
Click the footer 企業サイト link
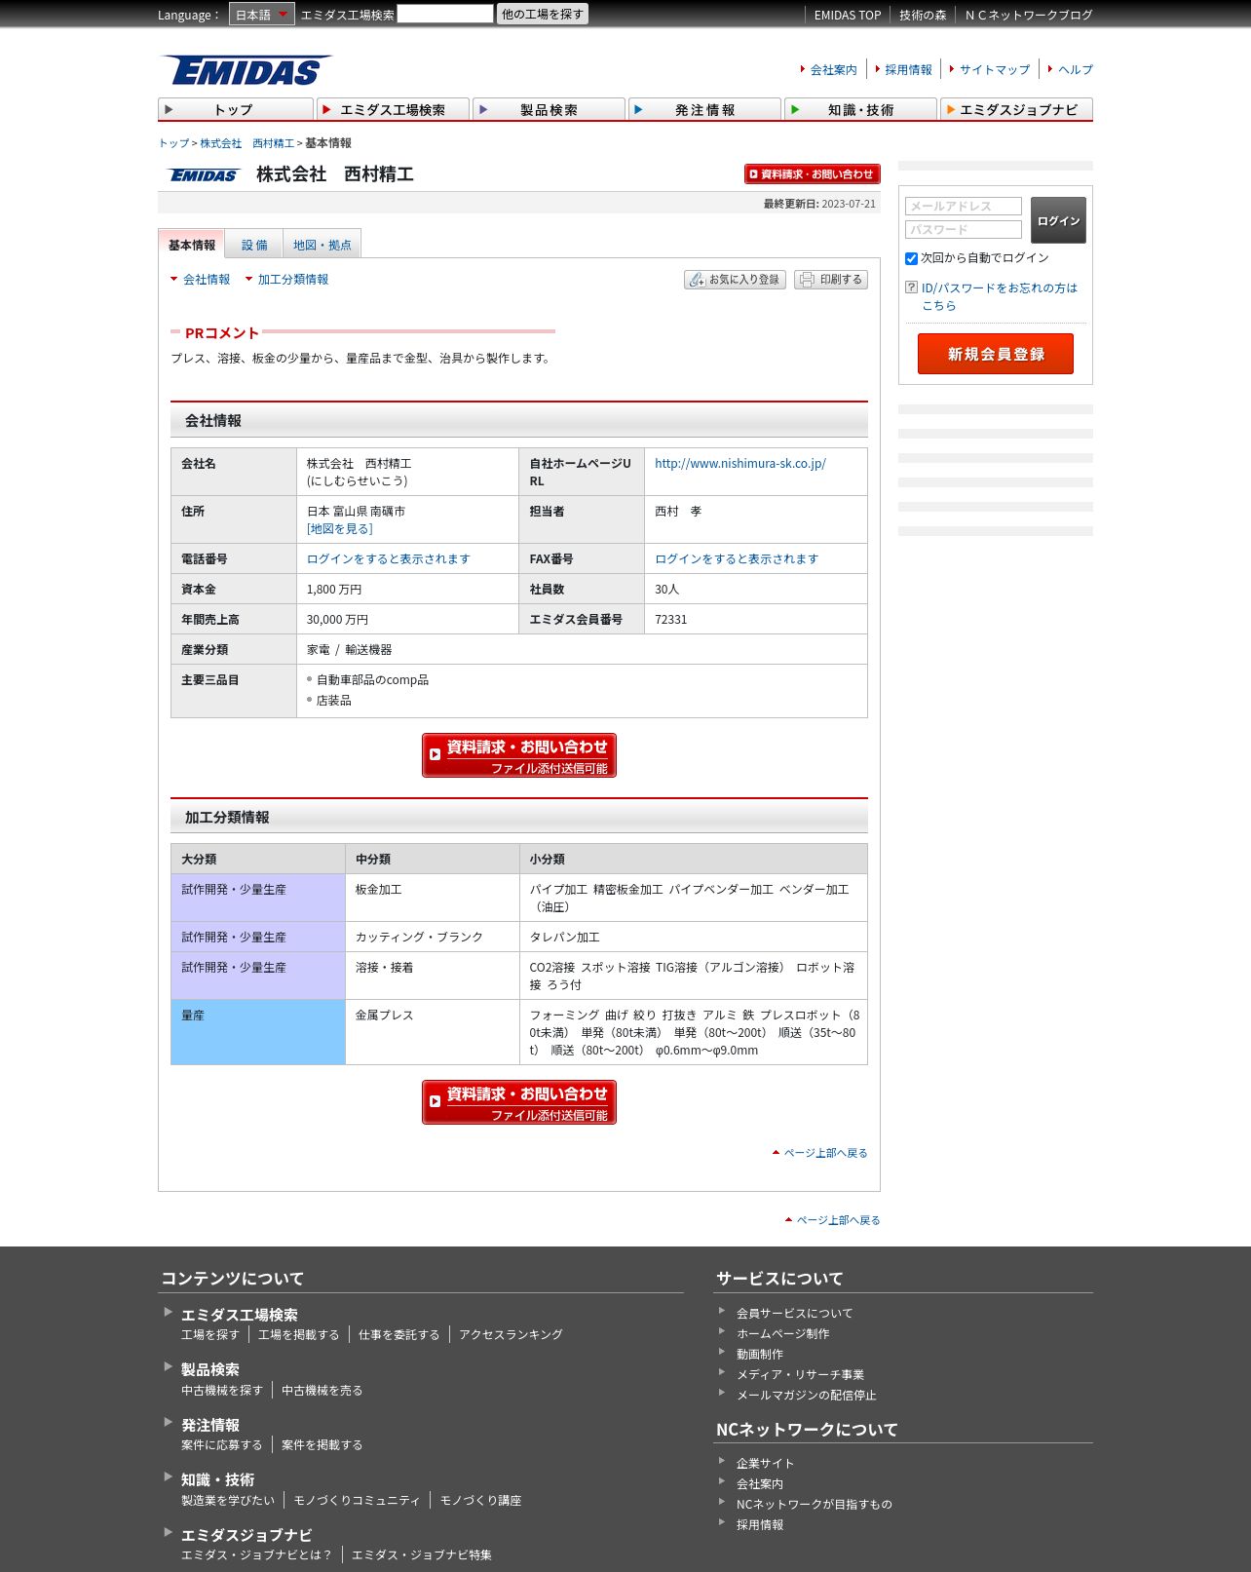[x=766, y=1464]
